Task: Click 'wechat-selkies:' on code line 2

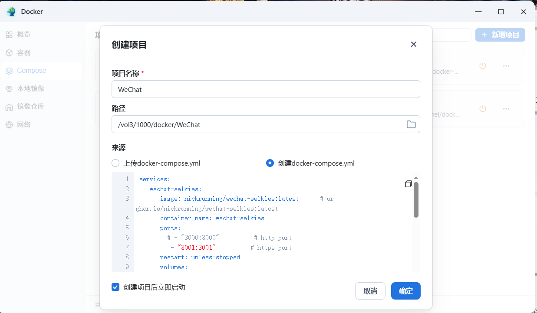Action: pyautogui.click(x=175, y=189)
